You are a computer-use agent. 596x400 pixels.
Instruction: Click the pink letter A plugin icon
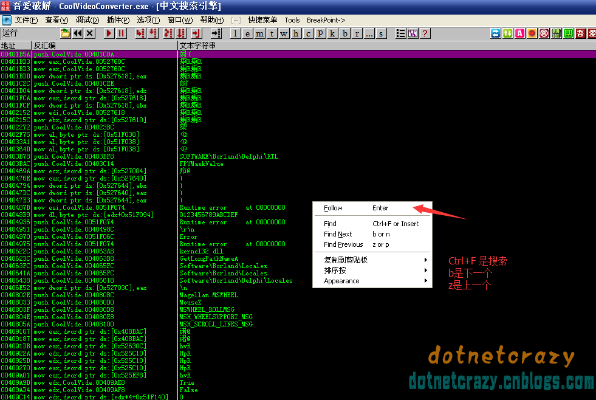point(520,33)
